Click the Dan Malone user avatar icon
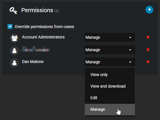Viewport: 160px width, 120px height. pos(14,63)
